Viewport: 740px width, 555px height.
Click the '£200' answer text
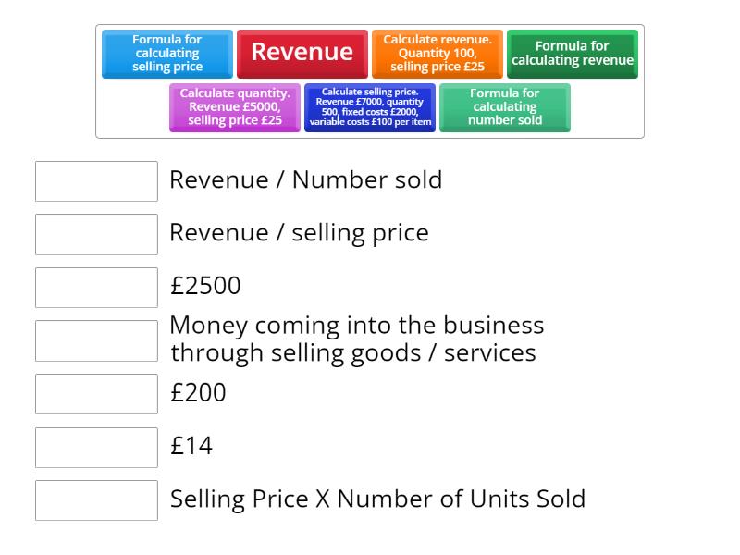point(198,393)
